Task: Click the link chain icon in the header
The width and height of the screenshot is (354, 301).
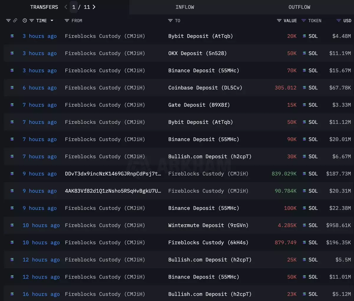Action: point(15,20)
